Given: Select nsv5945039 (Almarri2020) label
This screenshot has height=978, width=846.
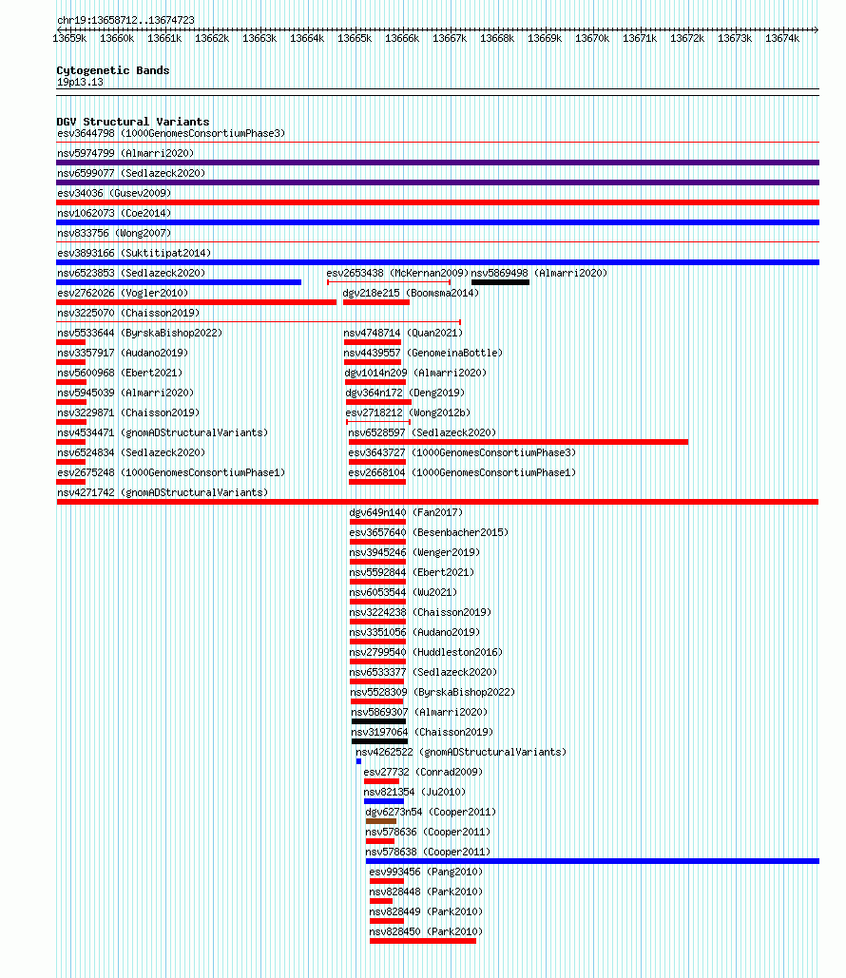Looking at the screenshot, I should point(125,393).
